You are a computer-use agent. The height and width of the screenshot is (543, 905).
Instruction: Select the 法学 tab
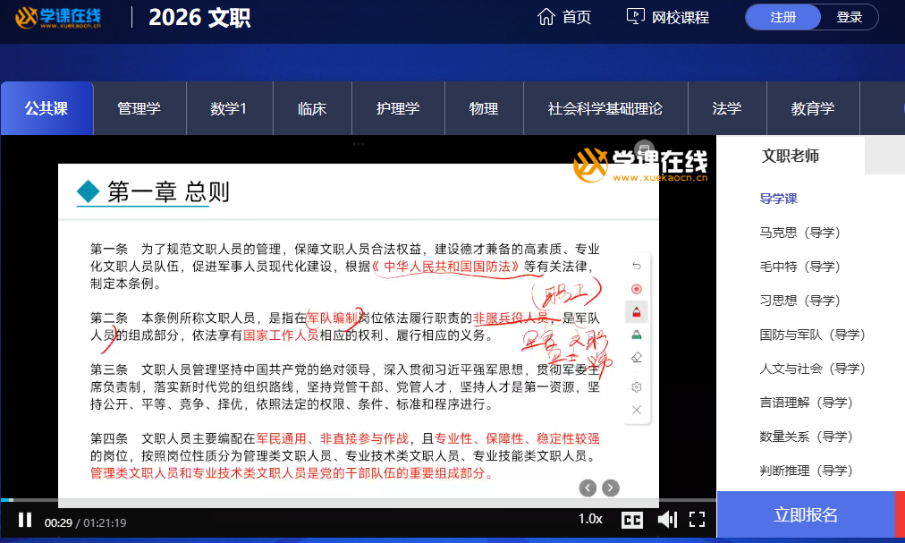pos(727,108)
